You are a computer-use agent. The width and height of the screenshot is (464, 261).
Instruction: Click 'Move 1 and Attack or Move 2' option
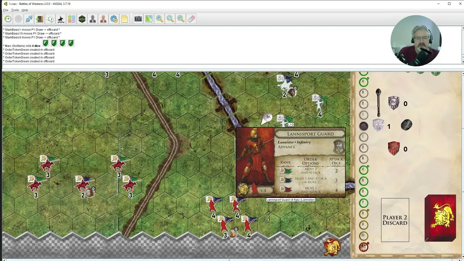[311, 180]
